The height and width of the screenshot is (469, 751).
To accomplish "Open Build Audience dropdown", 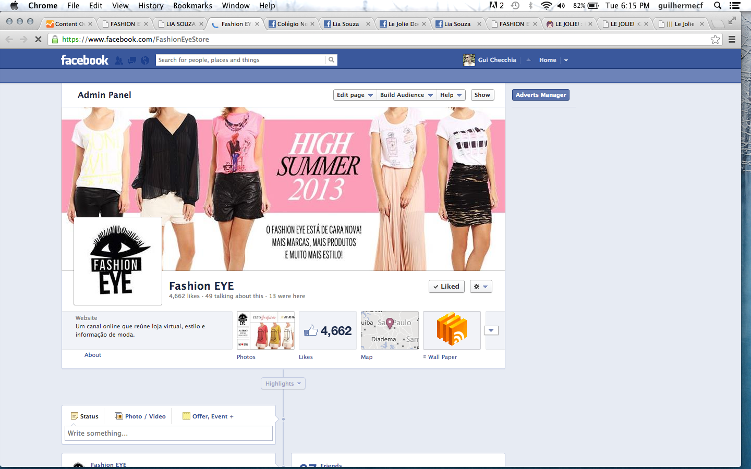I will [x=406, y=95].
